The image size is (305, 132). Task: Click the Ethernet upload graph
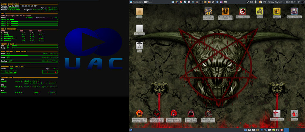tap(50, 72)
